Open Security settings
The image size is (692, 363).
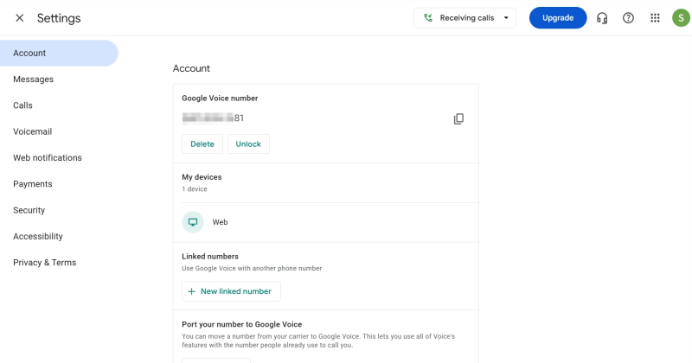tap(29, 210)
